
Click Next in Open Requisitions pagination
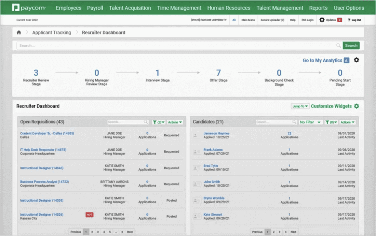click(130, 232)
